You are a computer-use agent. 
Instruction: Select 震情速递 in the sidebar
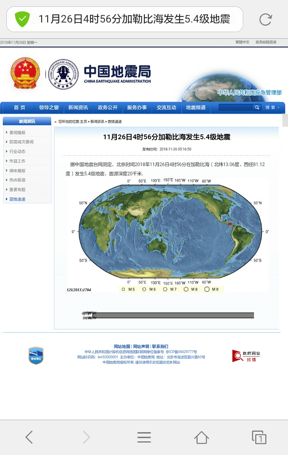[17, 199]
